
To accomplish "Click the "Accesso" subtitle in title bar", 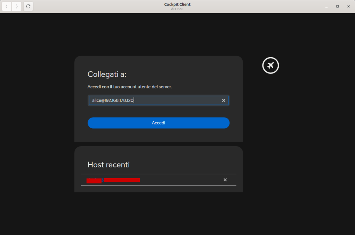I will [x=177, y=9].
